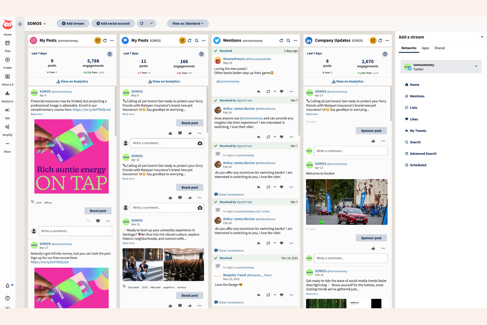This screenshot has width=487, height=325.
Task: Compose post from Company Updates stream
Action: [x=373, y=41]
